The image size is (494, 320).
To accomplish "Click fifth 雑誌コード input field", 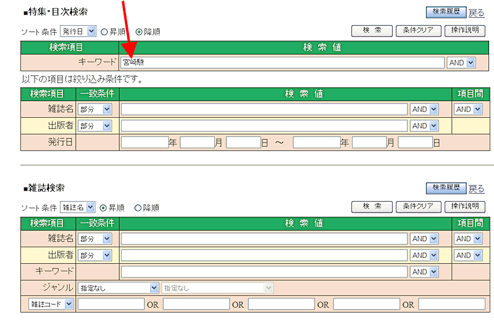I will pos(452,304).
